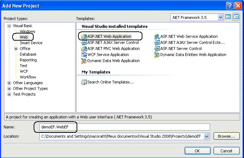Click the Browse... button
The height and width of the screenshot is (158, 244).
coord(226,136)
